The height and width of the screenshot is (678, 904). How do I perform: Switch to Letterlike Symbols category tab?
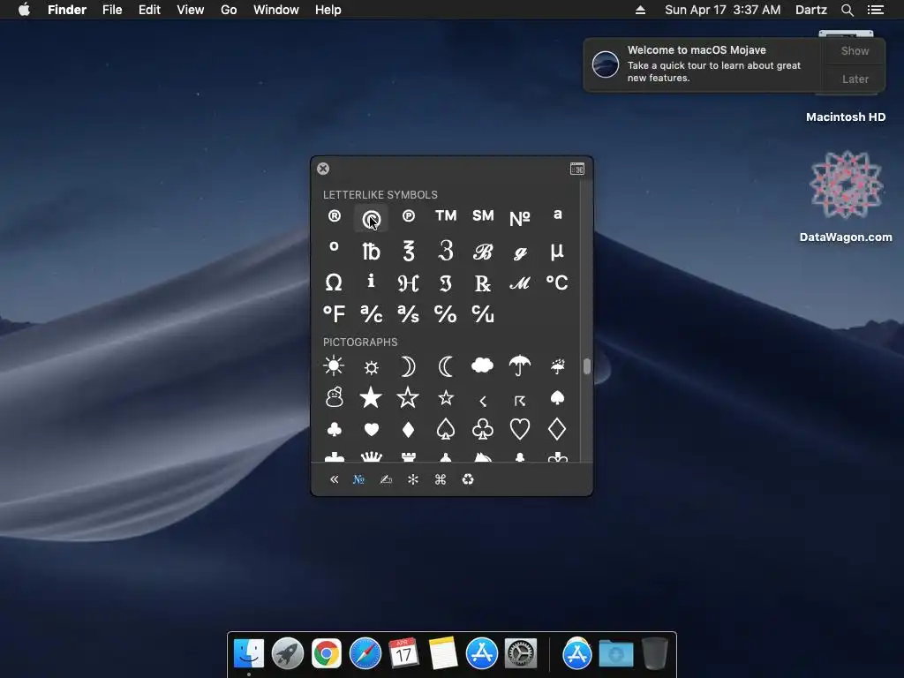pos(358,479)
